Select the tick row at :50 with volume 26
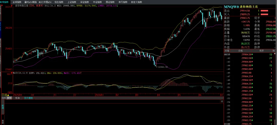Screen dimensions: 277x125 [x=250, y=87]
